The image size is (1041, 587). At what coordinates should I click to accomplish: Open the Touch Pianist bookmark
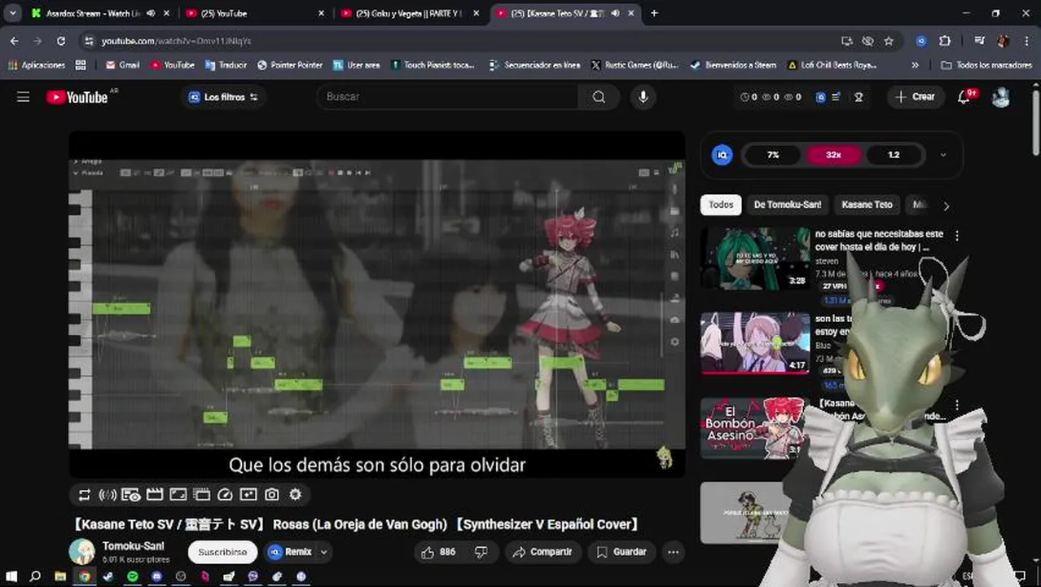coord(433,65)
